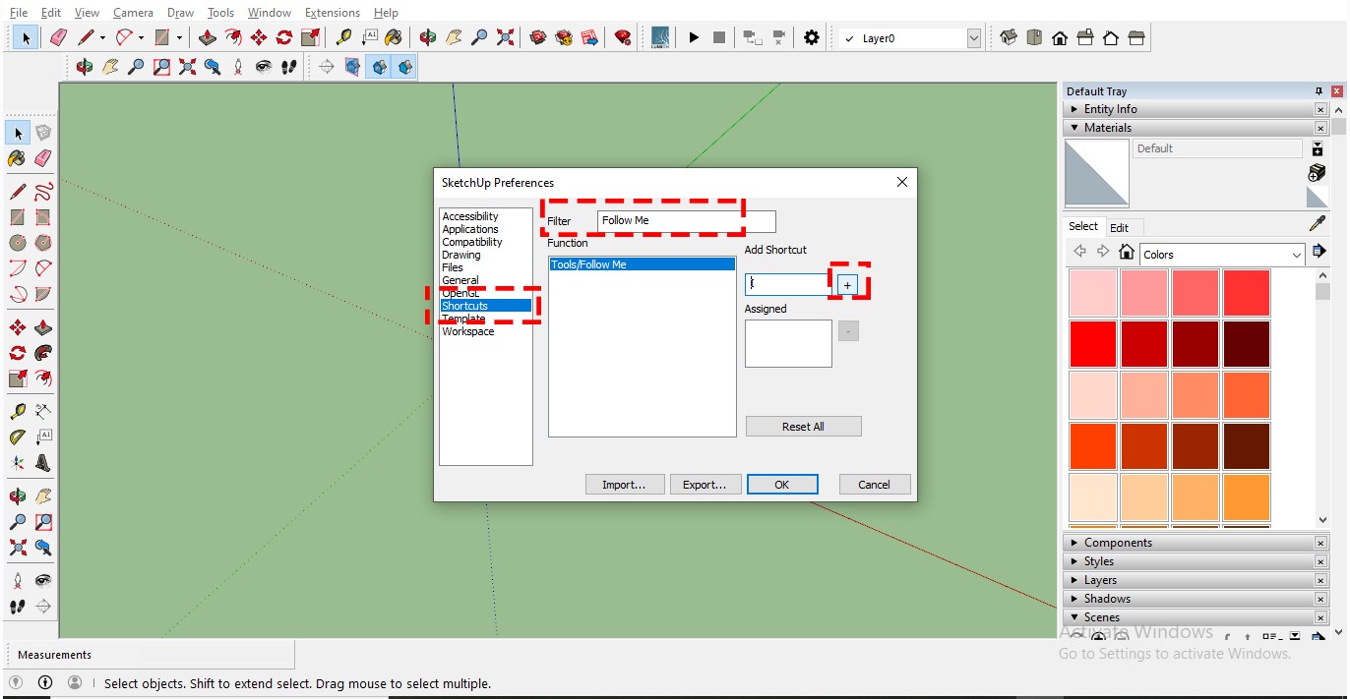Toggle the Default Tray auto-hide pin
Image resolution: width=1350 pixels, height=699 pixels.
tap(1319, 91)
